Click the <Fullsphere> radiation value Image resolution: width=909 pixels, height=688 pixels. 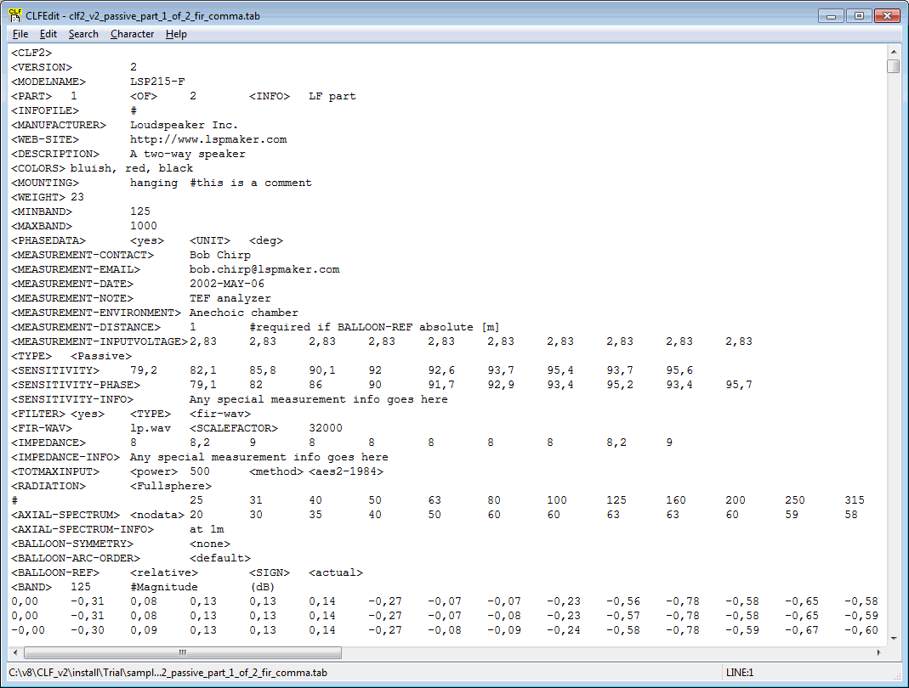[170, 486]
